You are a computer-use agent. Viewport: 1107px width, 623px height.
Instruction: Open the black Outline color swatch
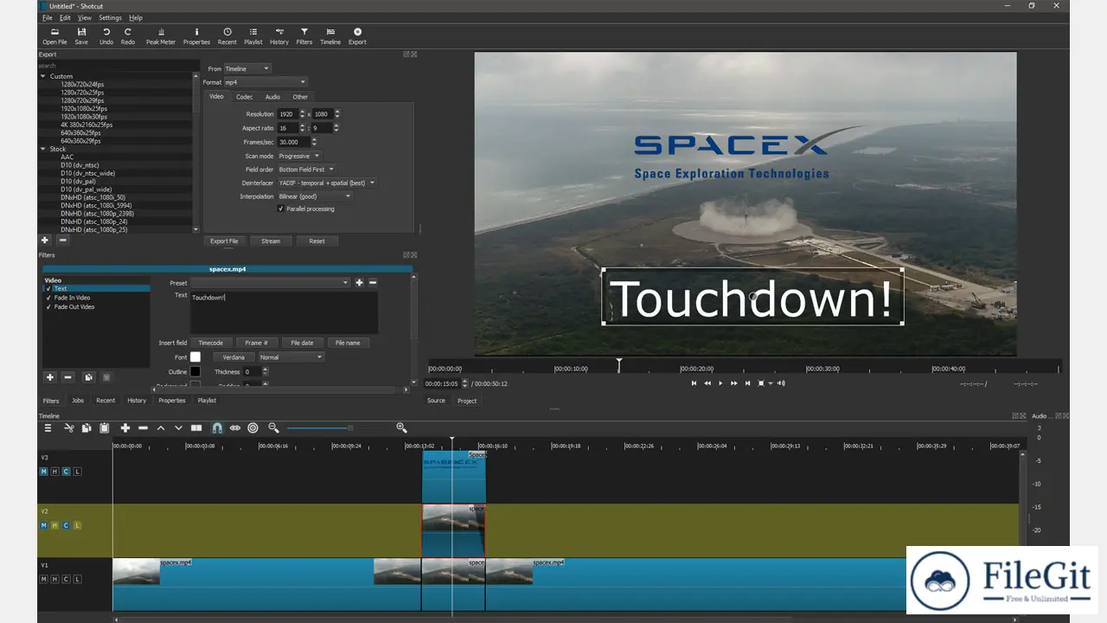pos(195,371)
